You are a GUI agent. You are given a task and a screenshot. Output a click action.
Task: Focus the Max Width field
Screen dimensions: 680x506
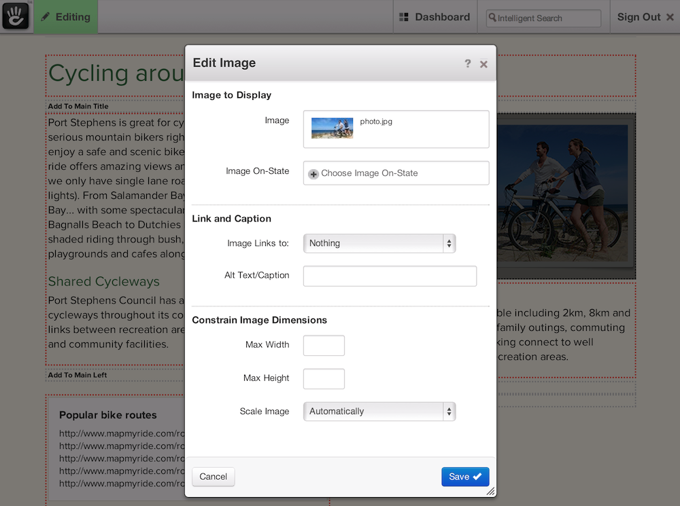(324, 345)
